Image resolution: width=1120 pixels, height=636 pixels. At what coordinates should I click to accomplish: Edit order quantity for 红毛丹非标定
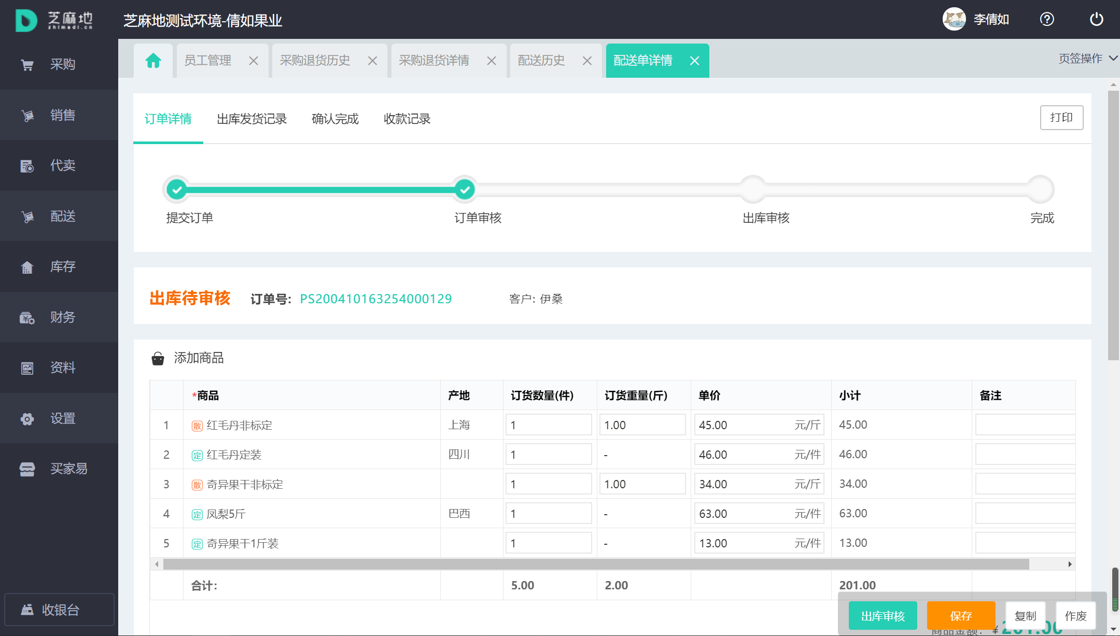click(x=549, y=425)
